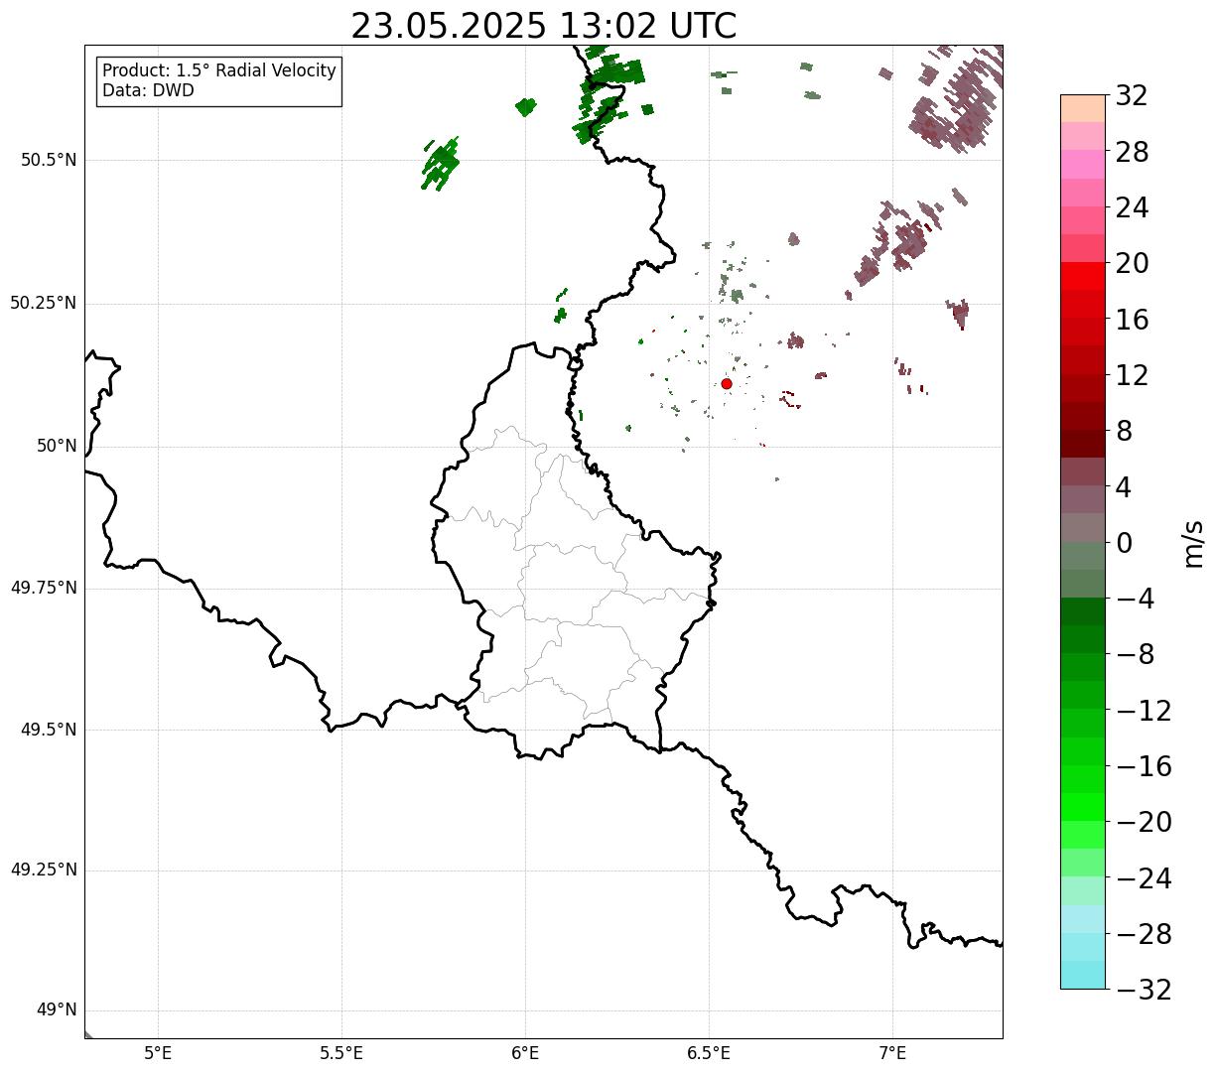The width and height of the screenshot is (1216, 1073).
Task: Click the 'Product: 1.5° Radial Velocity' label
Action: coord(219,71)
